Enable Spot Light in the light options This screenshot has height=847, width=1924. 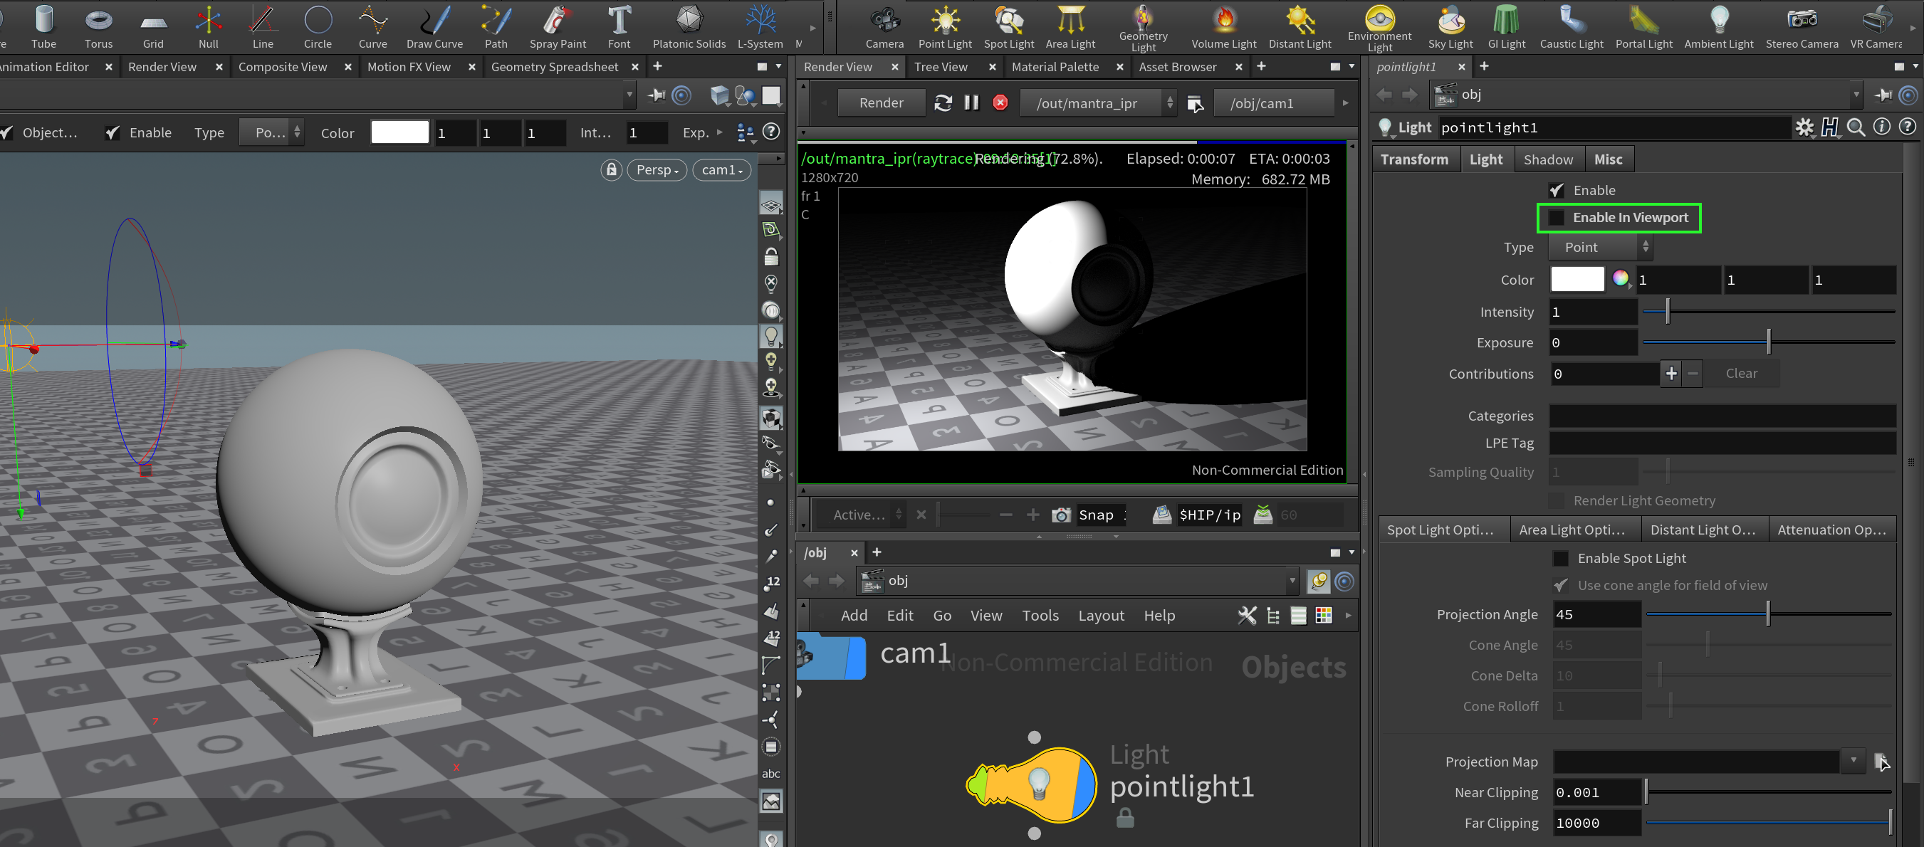pyautogui.click(x=1560, y=557)
